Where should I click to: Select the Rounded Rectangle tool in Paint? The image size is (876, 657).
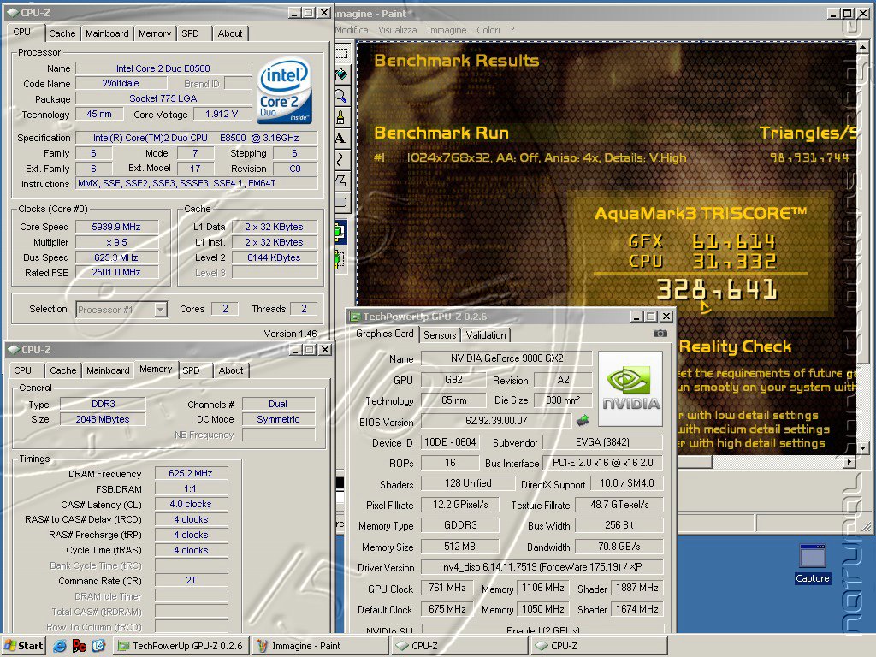click(342, 202)
